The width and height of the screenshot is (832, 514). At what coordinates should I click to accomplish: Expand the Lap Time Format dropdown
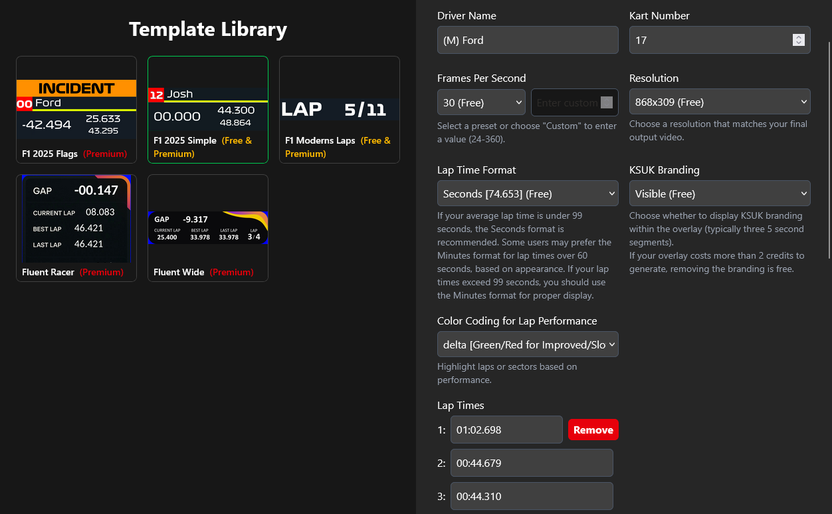[x=528, y=194]
